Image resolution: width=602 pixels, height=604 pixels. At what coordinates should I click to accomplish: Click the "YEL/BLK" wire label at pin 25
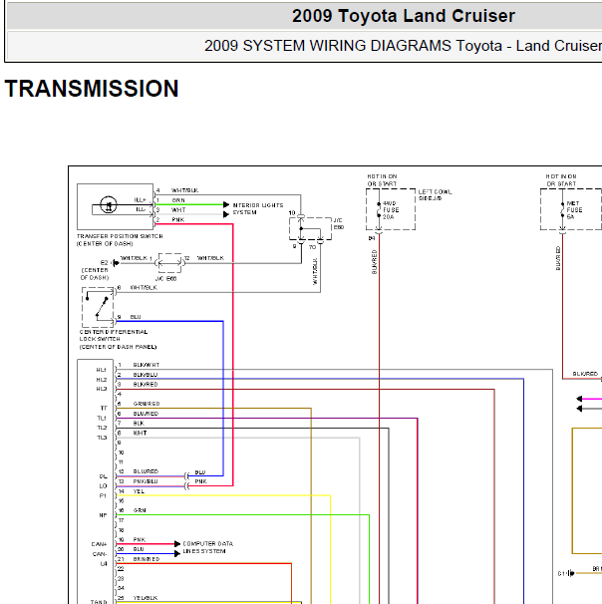point(146,598)
